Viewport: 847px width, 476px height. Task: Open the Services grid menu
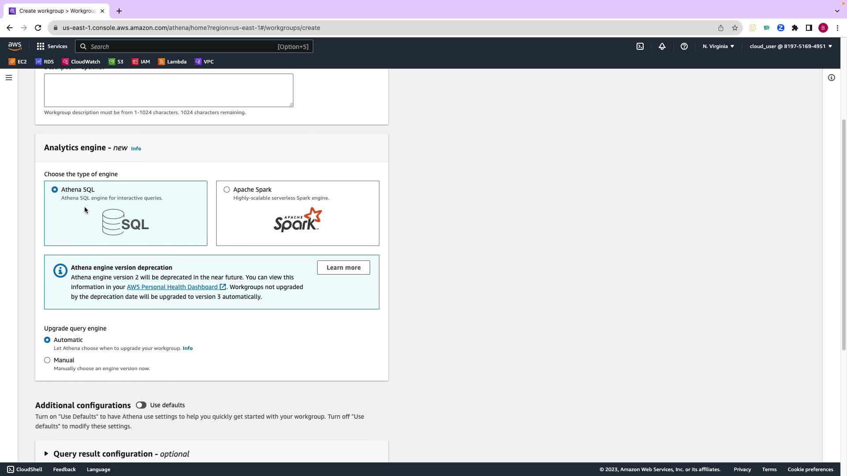click(x=52, y=46)
